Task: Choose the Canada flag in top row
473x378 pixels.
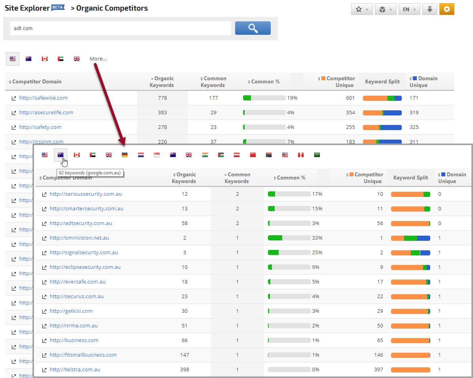Action: (45, 59)
